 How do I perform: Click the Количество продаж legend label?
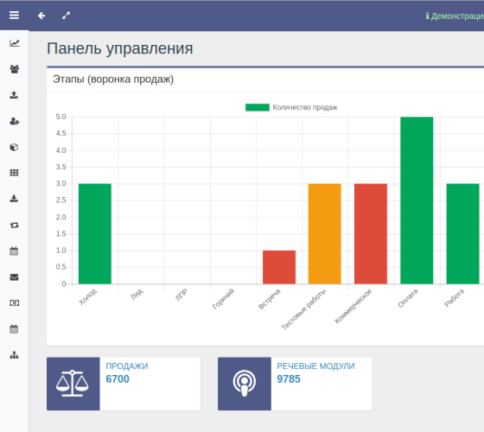coord(304,107)
